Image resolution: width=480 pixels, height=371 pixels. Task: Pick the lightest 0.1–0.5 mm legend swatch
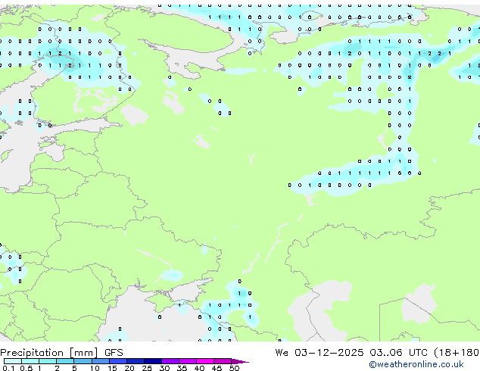coord(13,361)
